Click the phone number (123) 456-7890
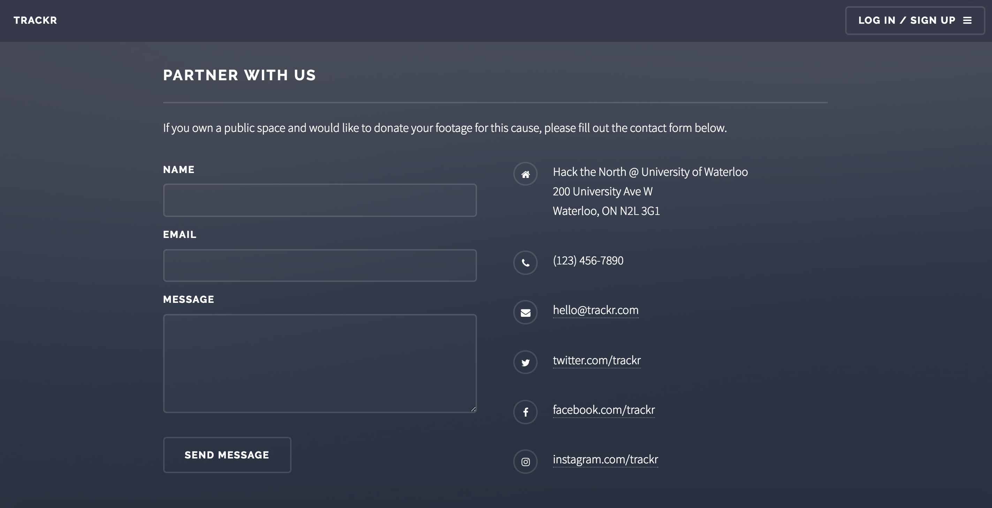The height and width of the screenshot is (508, 992). pyautogui.click(x=588, y=261)
